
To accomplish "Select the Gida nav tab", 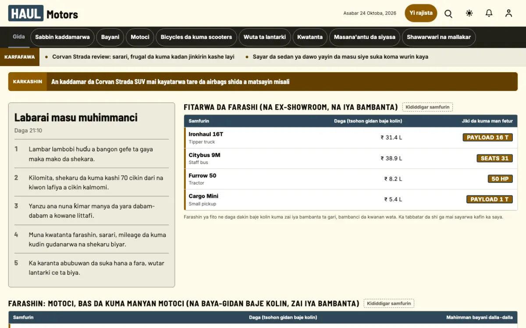I will [19, 37].
